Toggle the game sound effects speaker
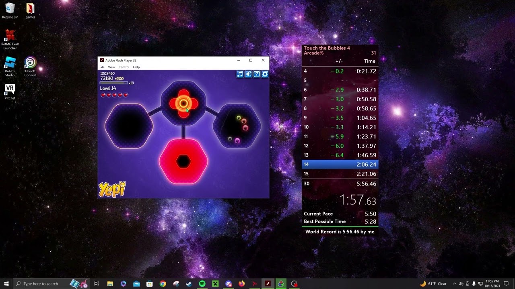 pyautogui.click(x=248, y=74)
